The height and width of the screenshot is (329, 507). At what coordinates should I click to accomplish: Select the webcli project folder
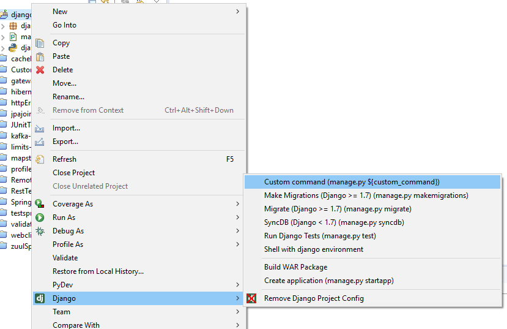pos(15,235)
